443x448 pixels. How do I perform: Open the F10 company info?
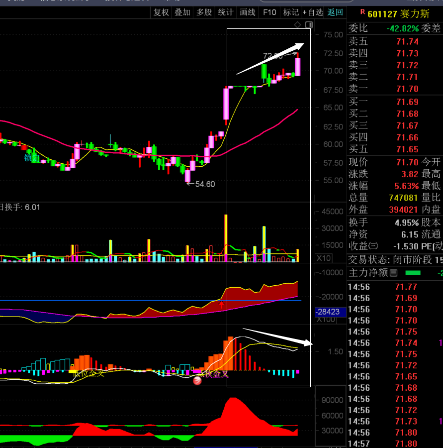[x=269, y=12]
